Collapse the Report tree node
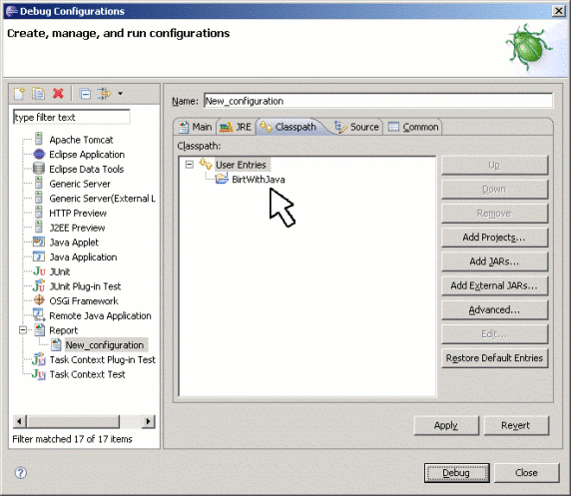Screen dimensions: 571x496 tap(23, 330)
